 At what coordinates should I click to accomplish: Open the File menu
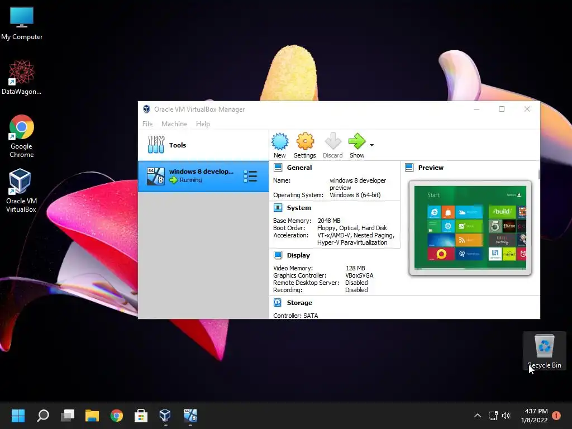[x=147, y=124]
